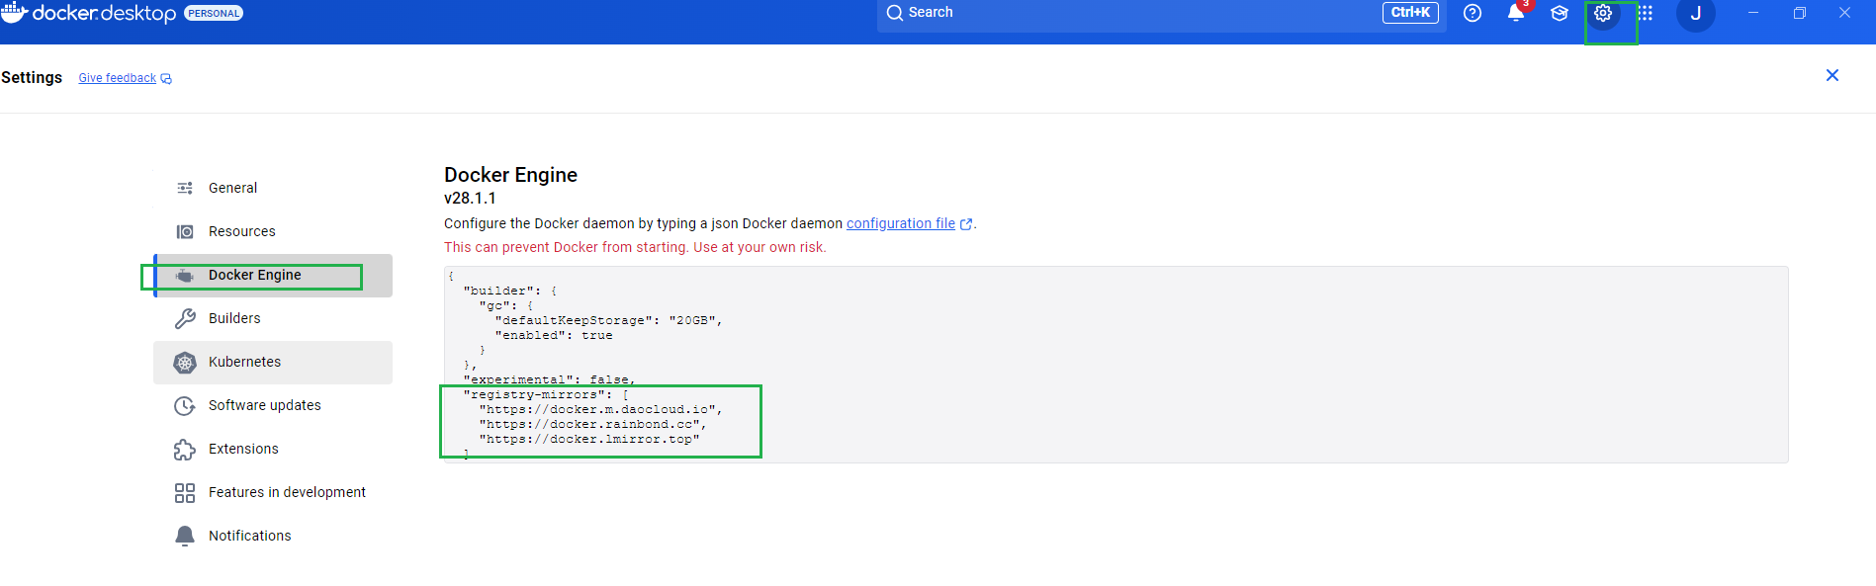Open the user account avatar J
Viewport: 1876px width, 586px height.
pos(1696,13)
